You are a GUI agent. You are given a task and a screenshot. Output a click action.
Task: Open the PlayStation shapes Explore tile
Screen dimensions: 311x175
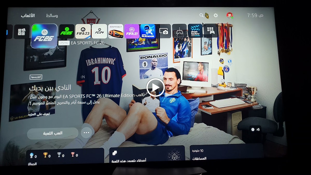22,32
